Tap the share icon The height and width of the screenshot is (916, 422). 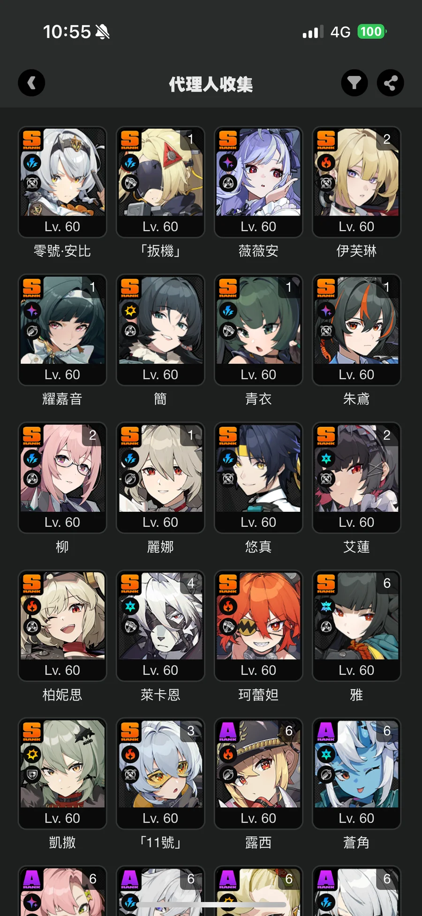[391, 83]
